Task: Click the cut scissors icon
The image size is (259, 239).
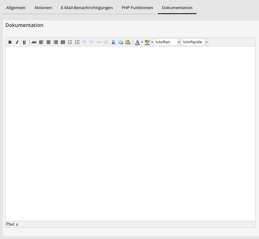Action: coord(113,42)
